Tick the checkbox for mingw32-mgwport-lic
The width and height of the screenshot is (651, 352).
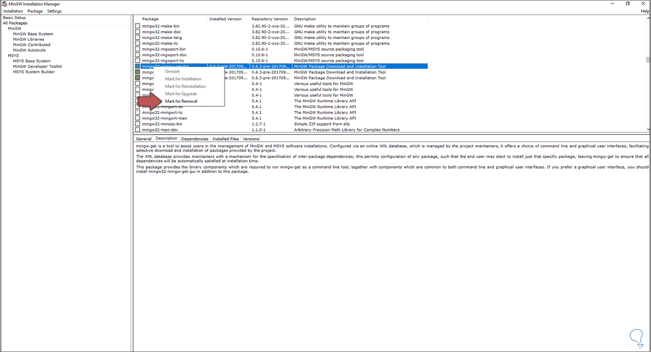[x=138, y=61]
